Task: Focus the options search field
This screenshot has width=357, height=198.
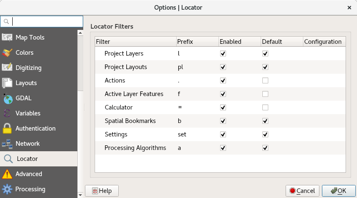Action: [x=42, y=21]
